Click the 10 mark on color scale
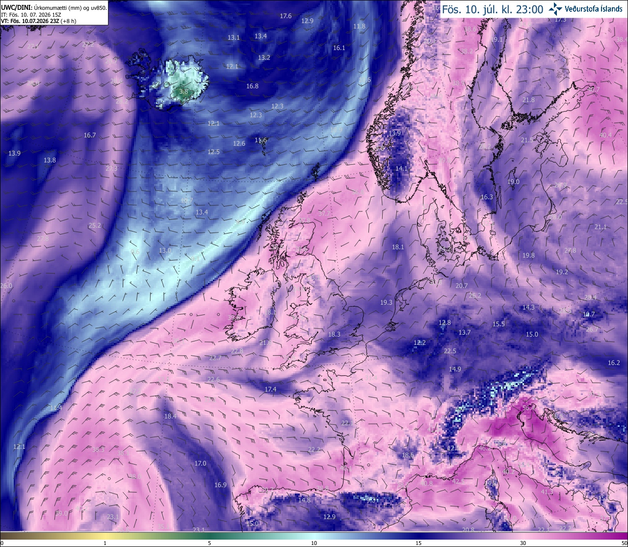Screen dimensions: 628x547 pyautogui.click(x=314, y=543)
